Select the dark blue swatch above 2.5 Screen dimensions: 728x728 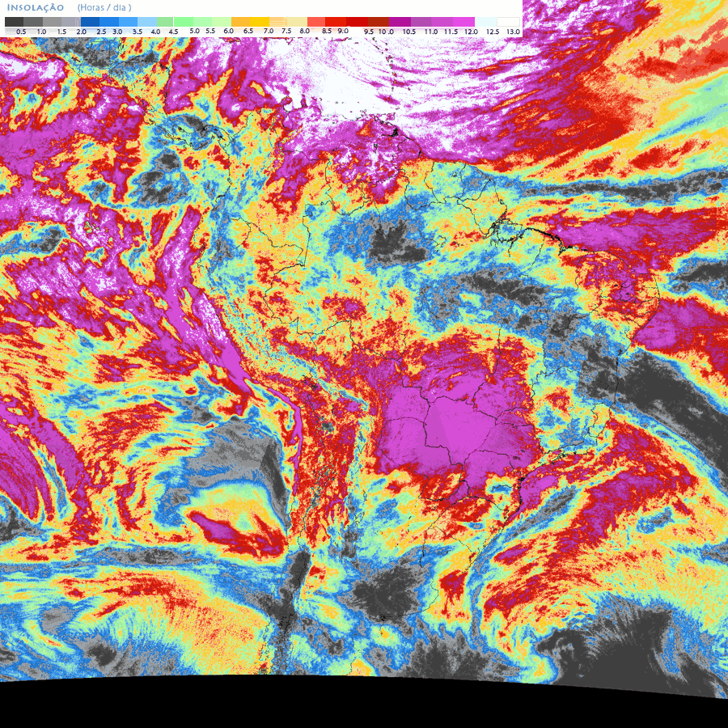coord(91,22)
